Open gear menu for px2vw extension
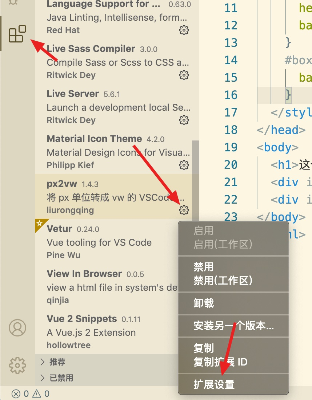The image size is (312, 400). tap(184, 210)
